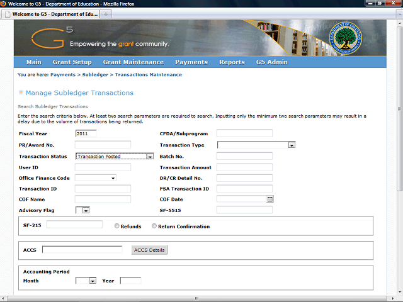Click the CFDA/Subprogram input field
403x302 pixels.
tap(244, 133)
